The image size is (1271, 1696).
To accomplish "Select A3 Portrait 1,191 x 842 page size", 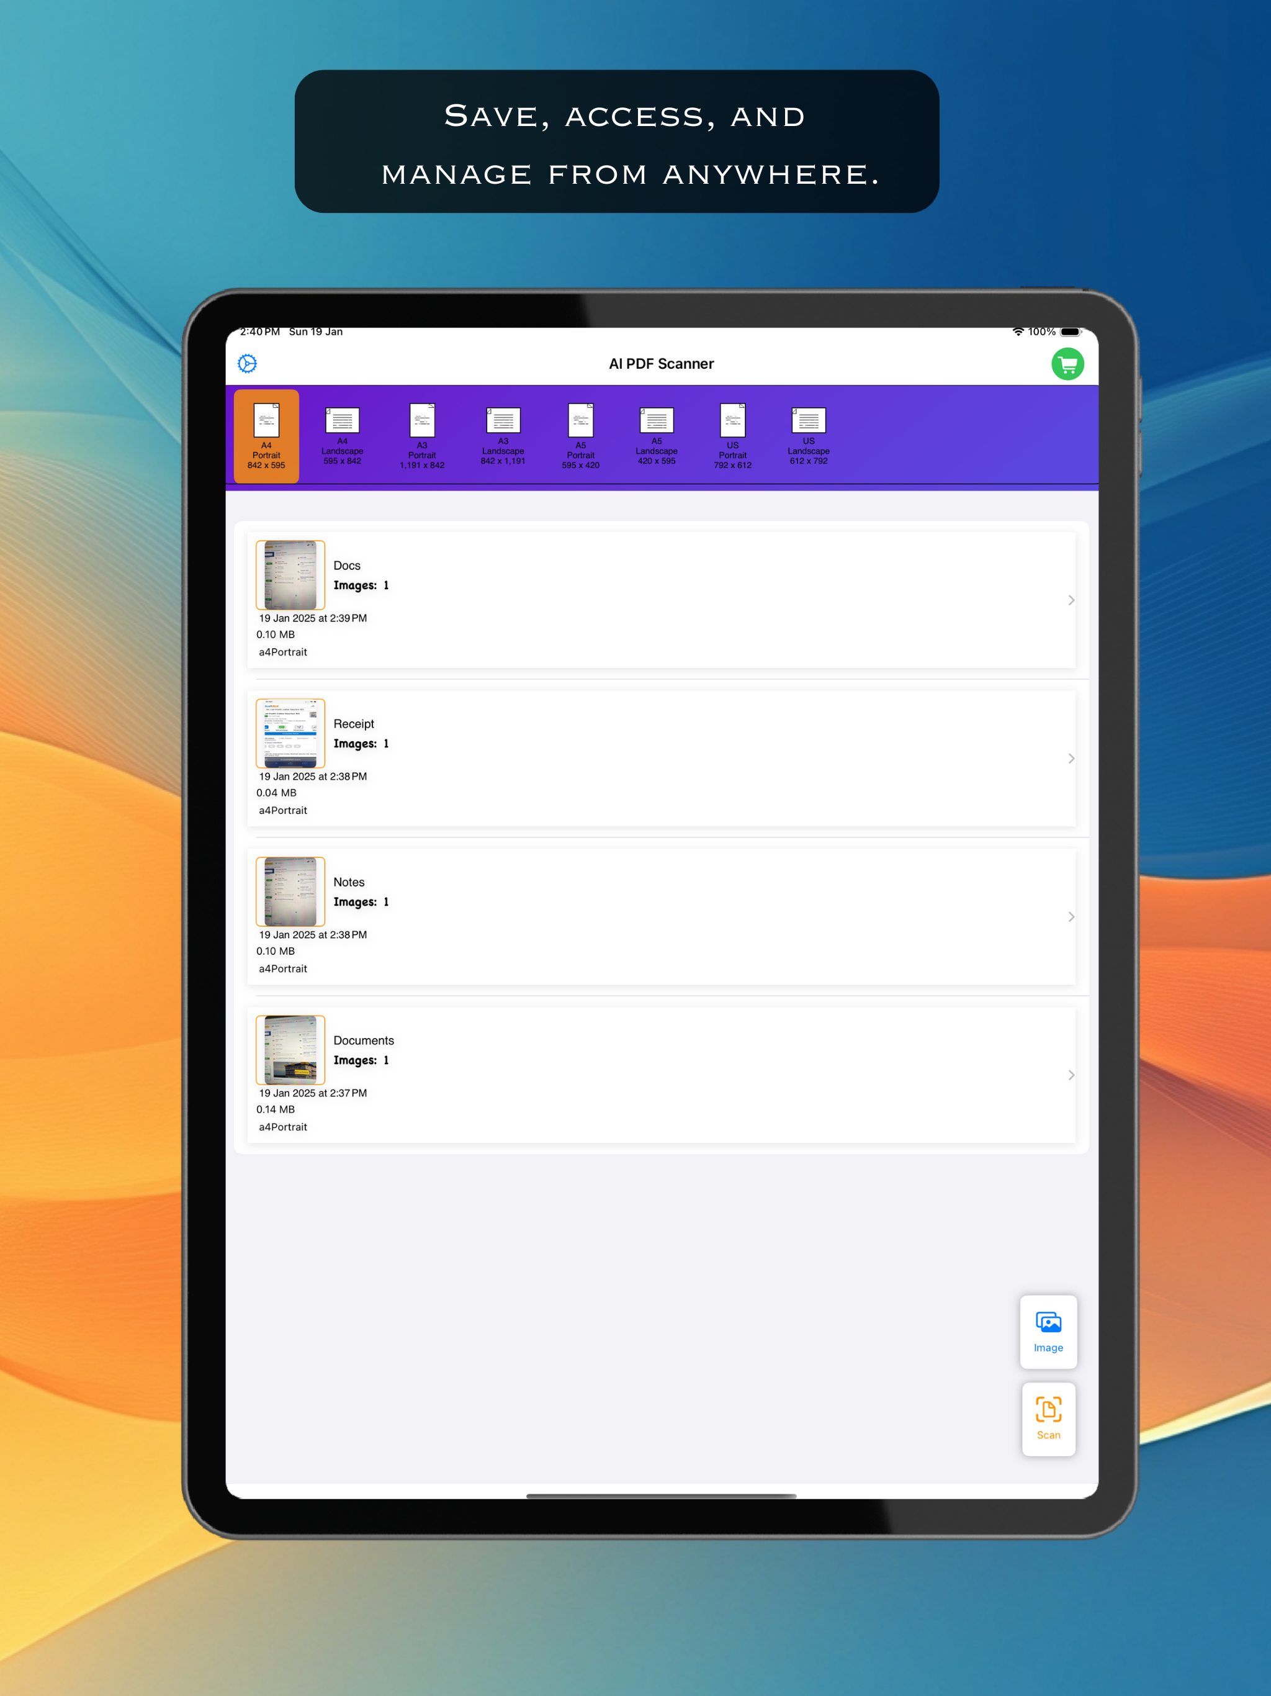I will click(421, 436).
